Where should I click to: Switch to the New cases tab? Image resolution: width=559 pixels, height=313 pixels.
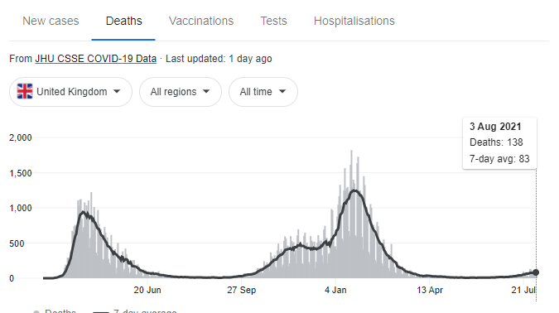[51, 21]
